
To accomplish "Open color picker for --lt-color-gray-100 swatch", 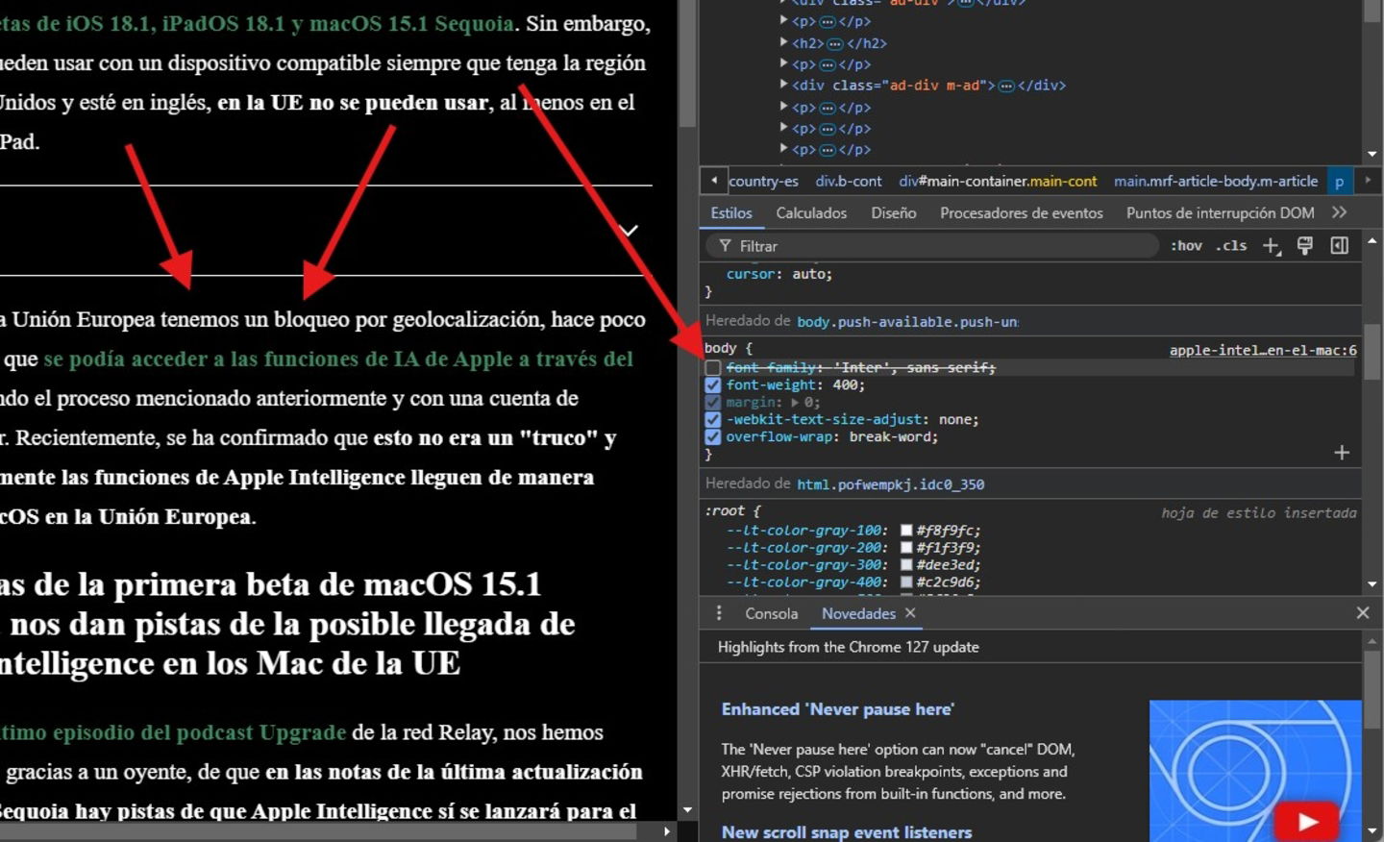I will point(905,531).
